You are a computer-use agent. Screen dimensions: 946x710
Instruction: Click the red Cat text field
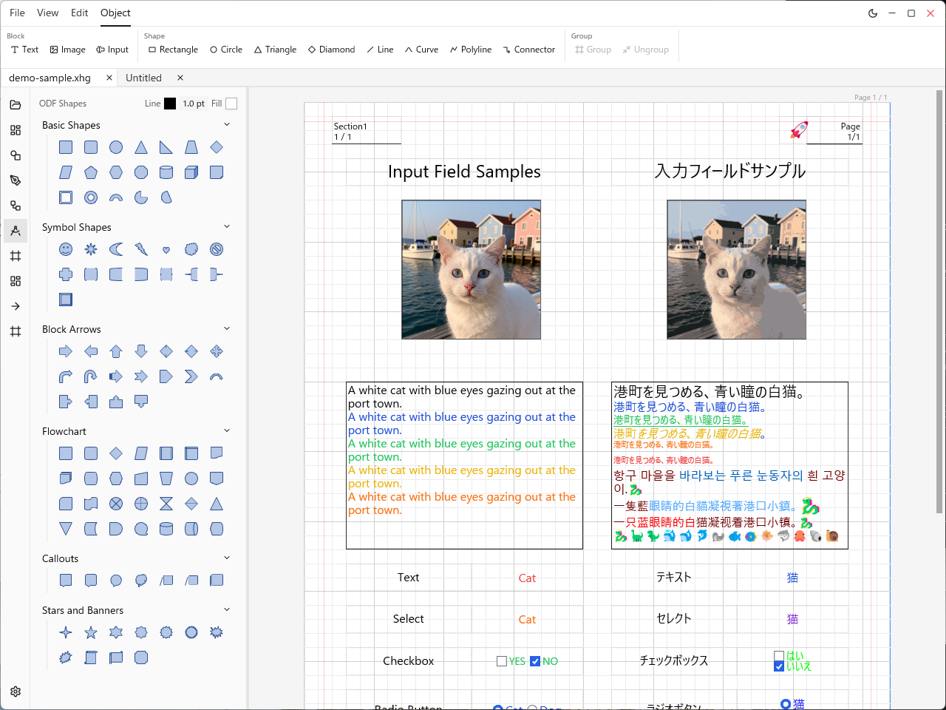527,578
